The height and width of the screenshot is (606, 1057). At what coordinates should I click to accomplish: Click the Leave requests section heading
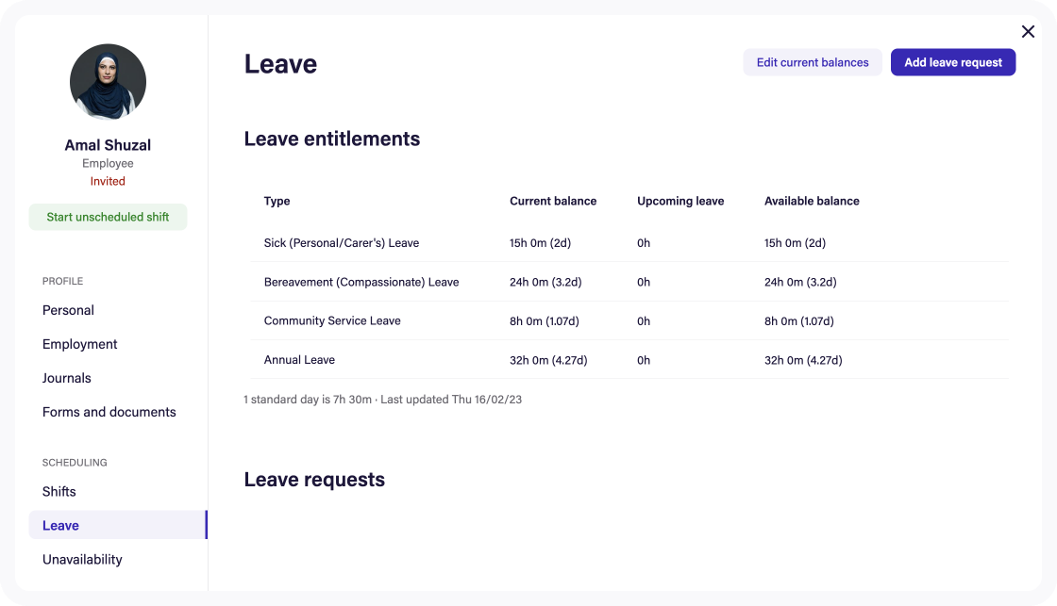click(314, 479)
